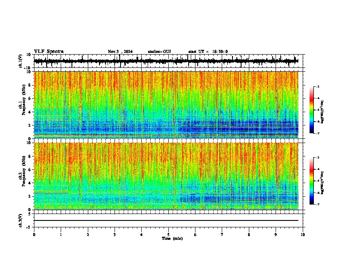
Task: Click the ch.2 spectrogram color scale bar
Action: point(311,181)
